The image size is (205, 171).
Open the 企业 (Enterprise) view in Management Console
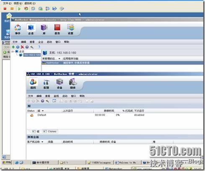point(31,29)
